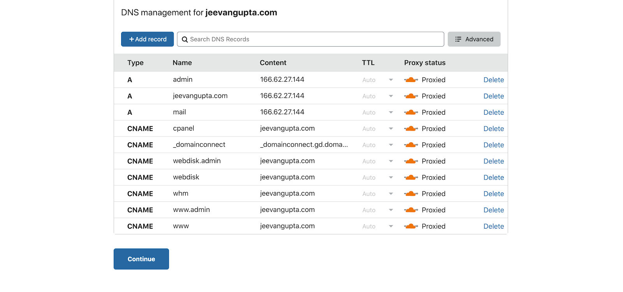623x292 pixels.
Task: Delete the whm CNAME record
Action: coord(494,194)
